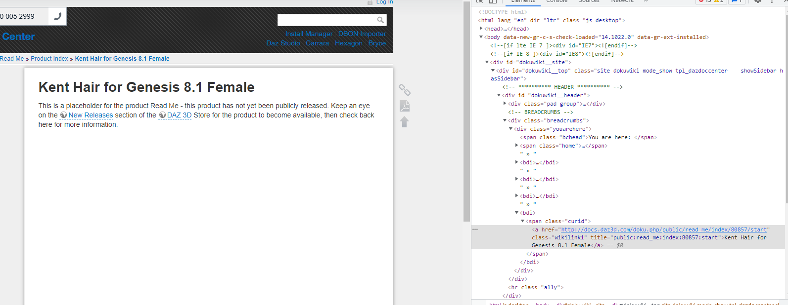Collapse the div id dokuwiki__top node
Image resolution: width=788 pixels, height=305 pixels.
(x=493, y=71)
